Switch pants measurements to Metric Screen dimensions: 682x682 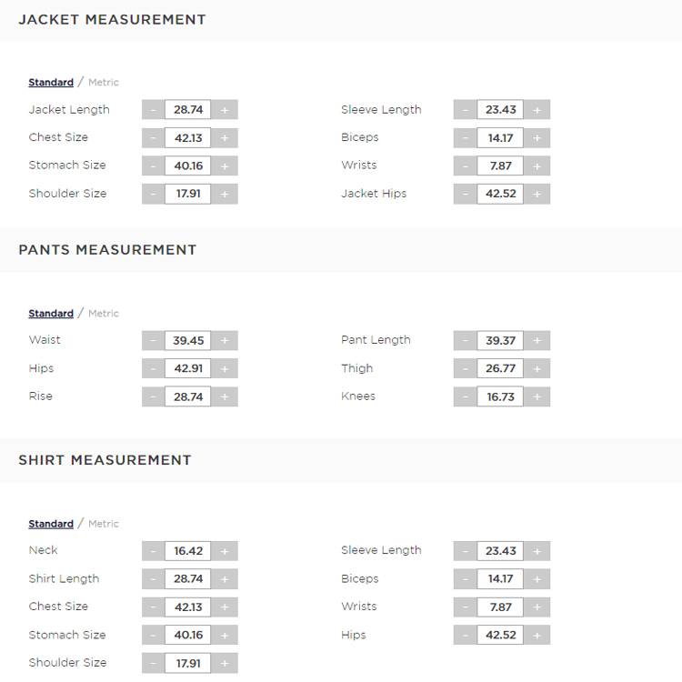[x=104, y=314]
